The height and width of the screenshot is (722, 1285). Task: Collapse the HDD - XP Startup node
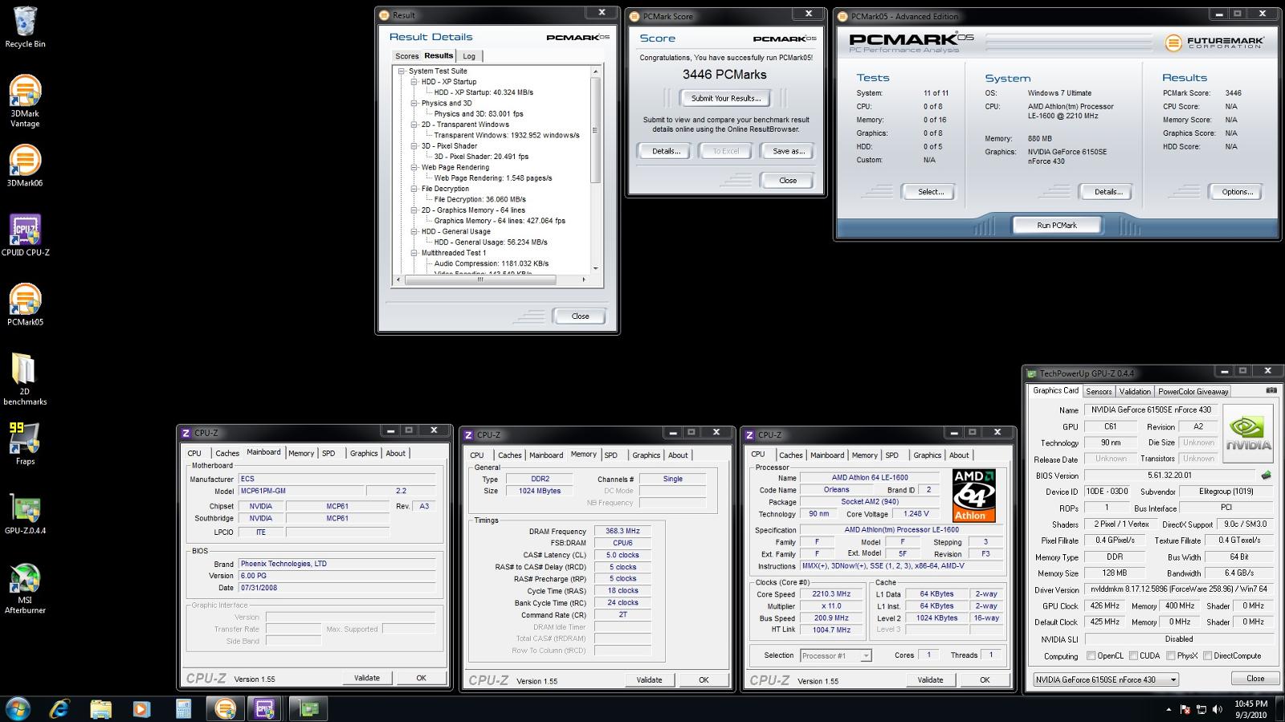[414, 82]
